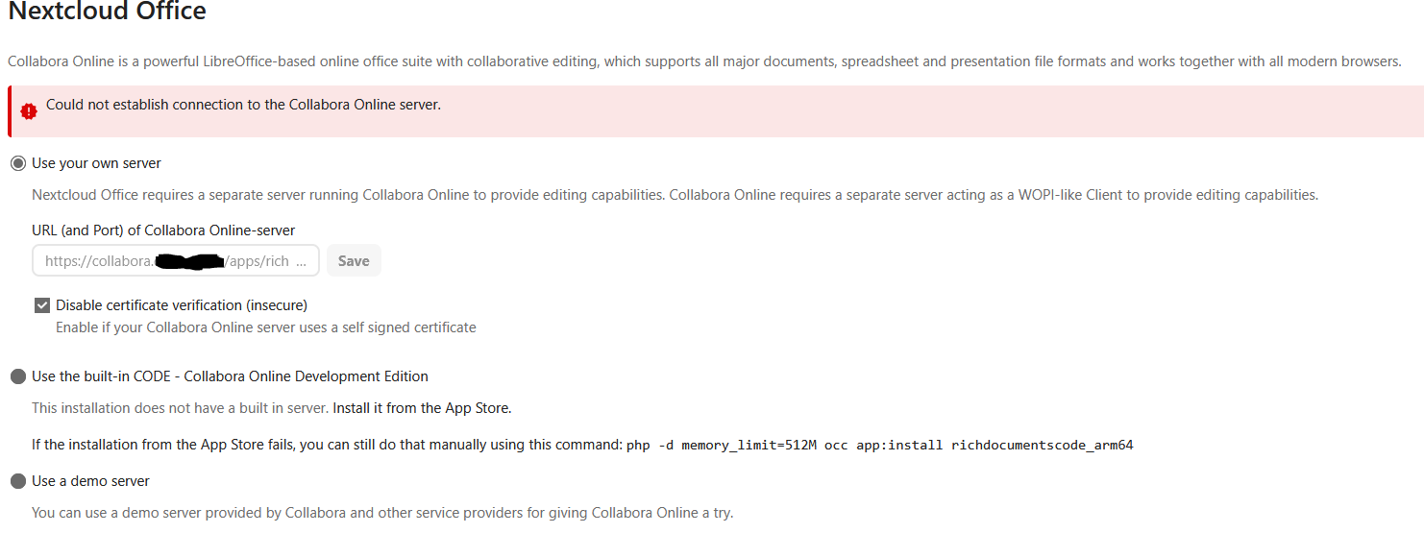Open the "Install it from the App Store" link
1424x533 pixels.
[422, 408]
